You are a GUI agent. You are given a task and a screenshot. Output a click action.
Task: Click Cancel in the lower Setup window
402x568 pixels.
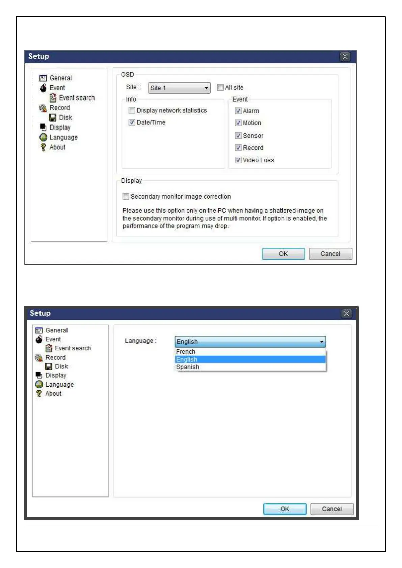(332, 509)
